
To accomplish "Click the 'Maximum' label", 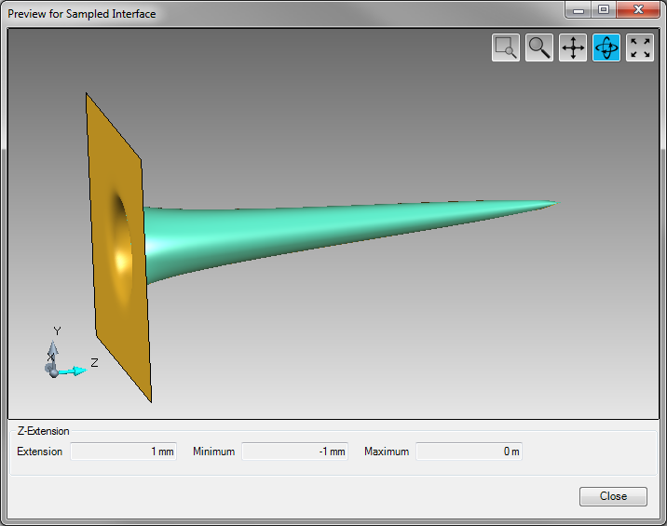I will point(387,452).
